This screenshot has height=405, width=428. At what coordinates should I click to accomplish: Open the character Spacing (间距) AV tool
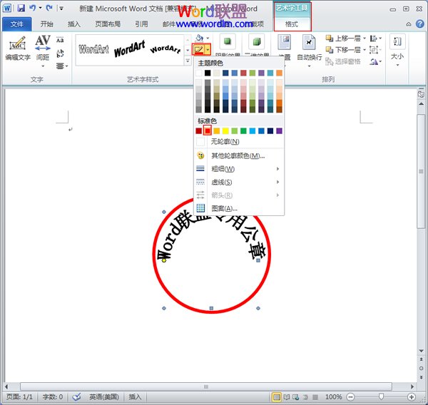43,51
